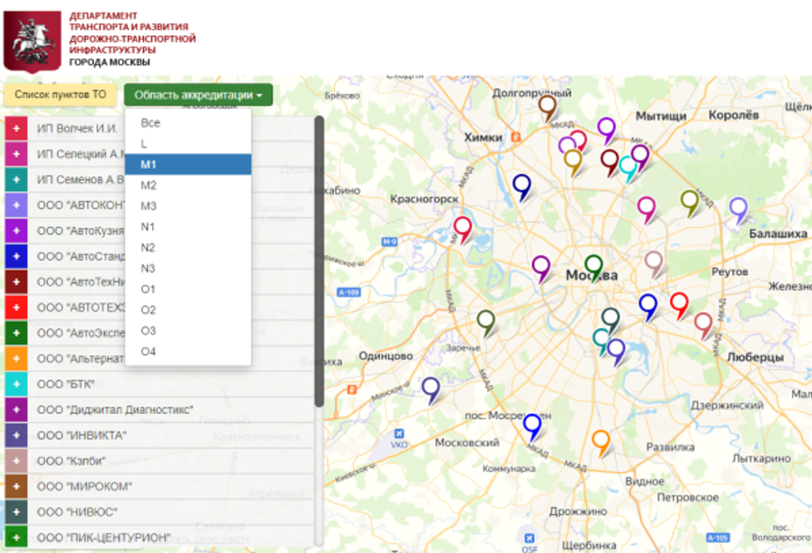Pick category N2 from the list
Image resolution: width=812 pixels, height=553 pixels.
point(188,248)
